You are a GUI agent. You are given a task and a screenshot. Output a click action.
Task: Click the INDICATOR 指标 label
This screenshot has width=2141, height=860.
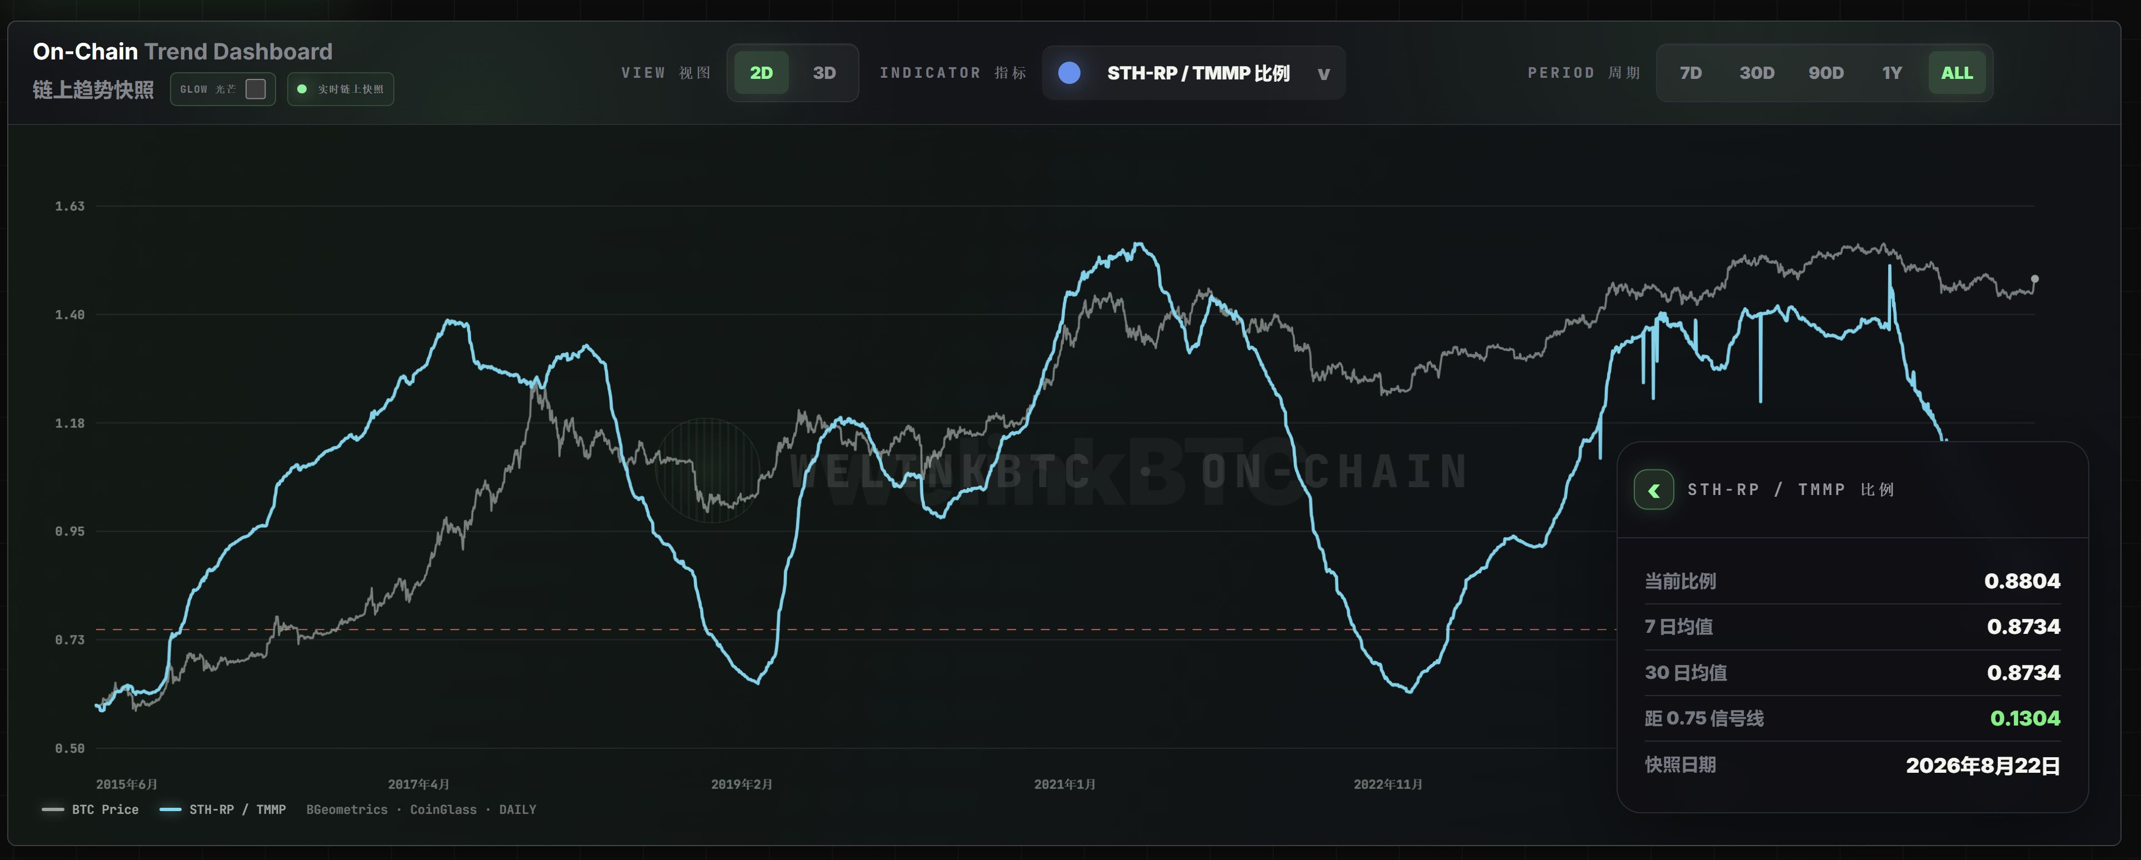[953, 73]
